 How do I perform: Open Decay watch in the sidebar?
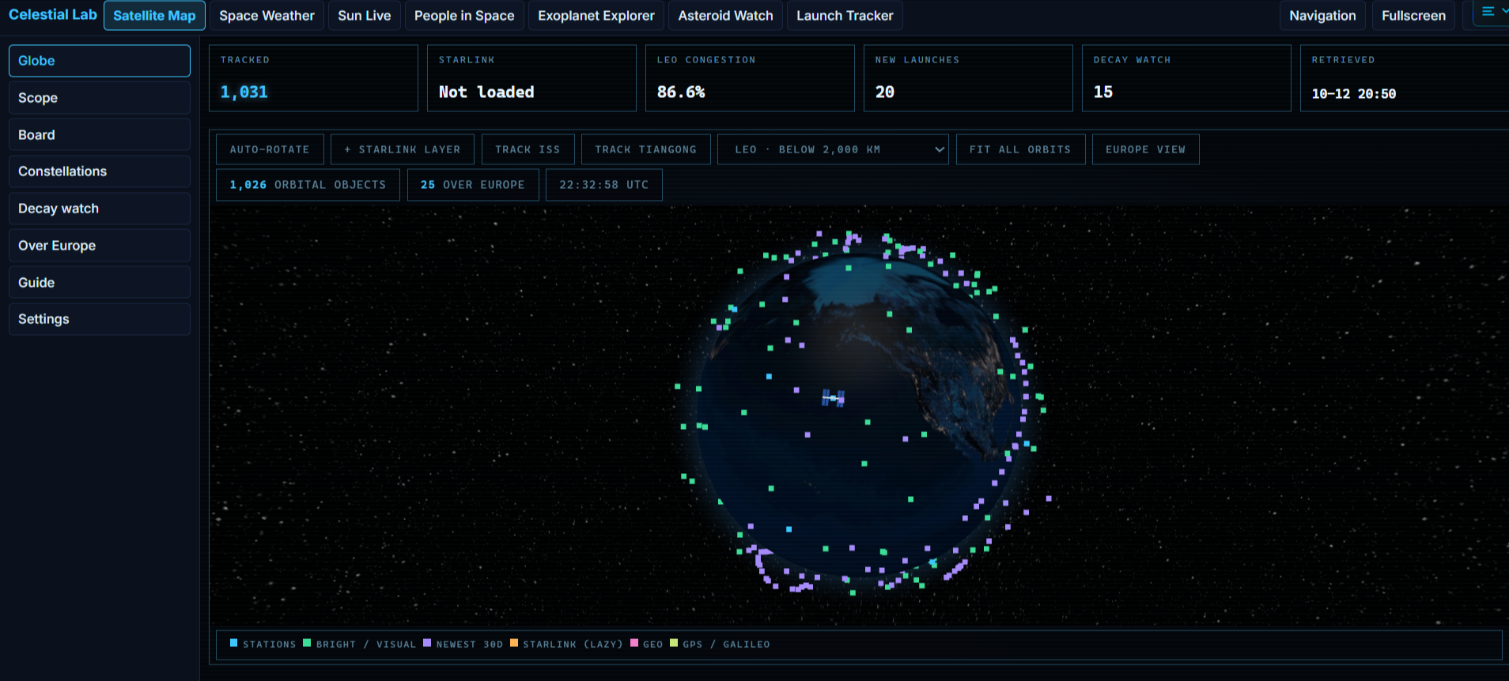coord(100,209)
